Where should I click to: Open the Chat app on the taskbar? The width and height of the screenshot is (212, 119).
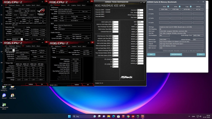[x=104, y=116]
